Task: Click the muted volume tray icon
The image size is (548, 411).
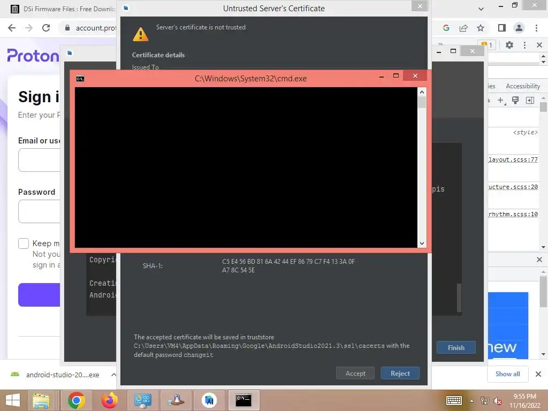Action: [x=497, y=401]
